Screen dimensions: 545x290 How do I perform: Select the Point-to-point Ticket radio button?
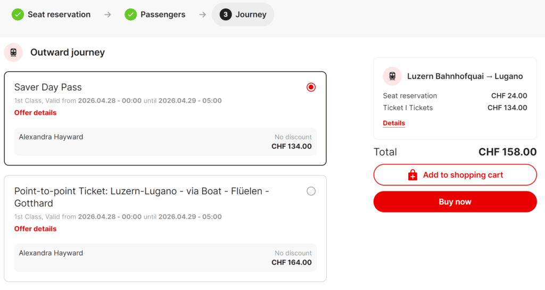(x=311, y=191)
